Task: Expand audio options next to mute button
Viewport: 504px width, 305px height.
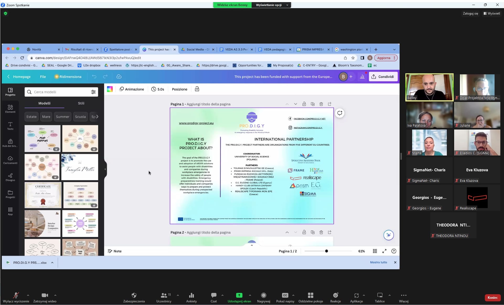Action: click(x=28, y=295)
